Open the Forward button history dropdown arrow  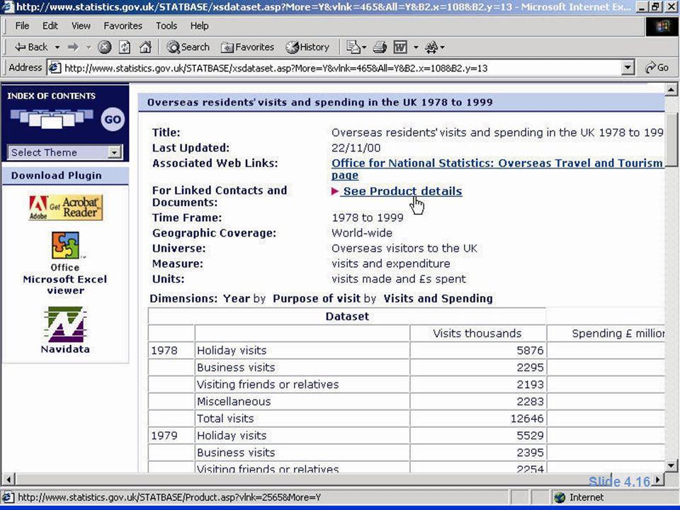pyautogui.click(x=89, y=47)
